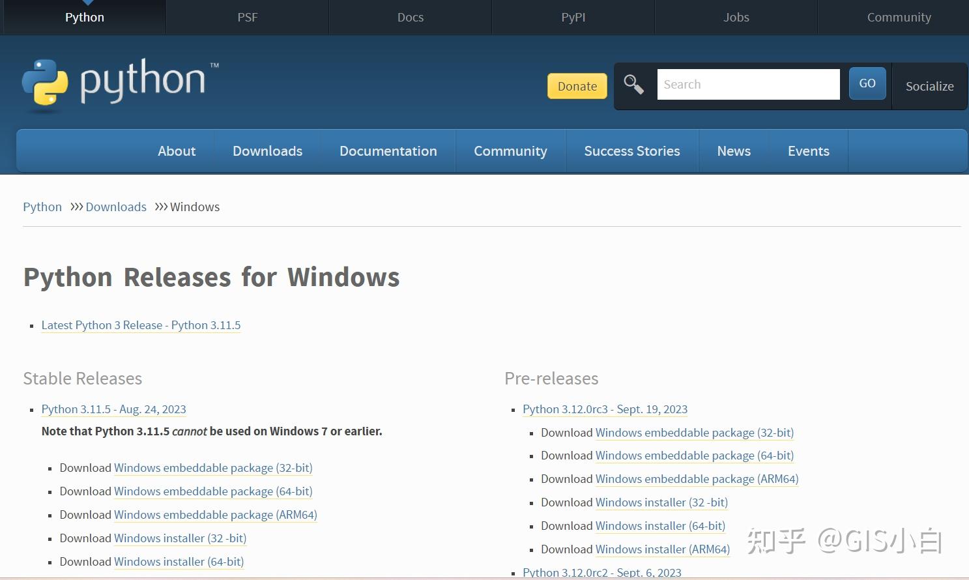Viewport: 969px width, 580px height.
Task: Open Community in the blue navigation bar
Action: (x=510, y=151)
